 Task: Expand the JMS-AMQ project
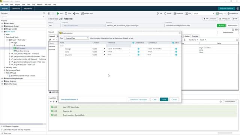(2, 23)
